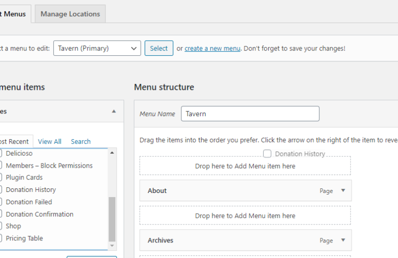Select the Donation Failed page checkbox
This screenshot has width=398, height=258.
(1, 202)
